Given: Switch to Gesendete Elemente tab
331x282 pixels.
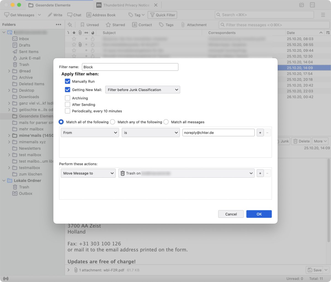Looking at the screenshot, I should [59, 5].
